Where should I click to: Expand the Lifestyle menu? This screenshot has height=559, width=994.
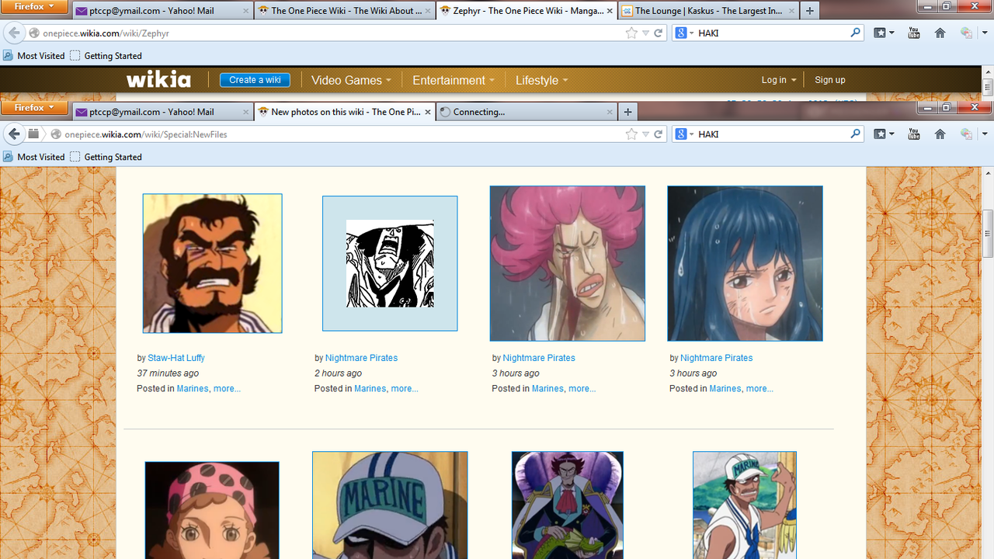point(542,80)
